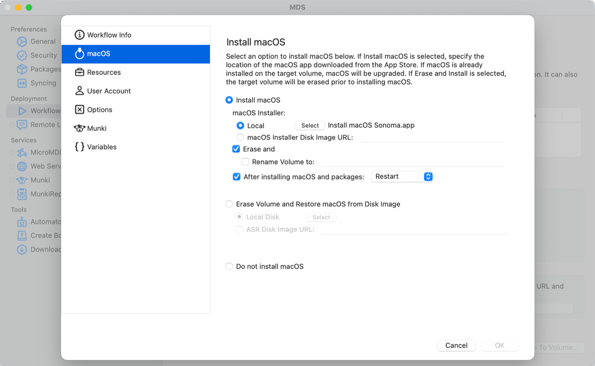Click the Security shield-gear icon in the MDS sidebar
The width and height of the screenshot is (595, 366).
pos(22,56)
